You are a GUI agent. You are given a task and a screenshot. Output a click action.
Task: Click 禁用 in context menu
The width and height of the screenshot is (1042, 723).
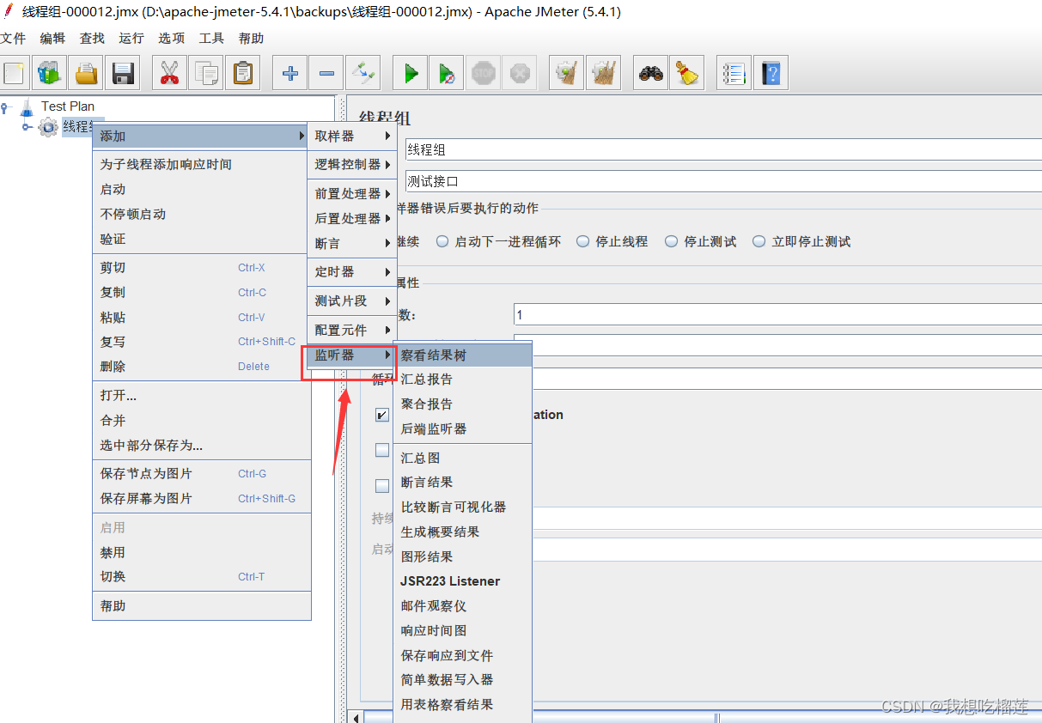(201, 553)
